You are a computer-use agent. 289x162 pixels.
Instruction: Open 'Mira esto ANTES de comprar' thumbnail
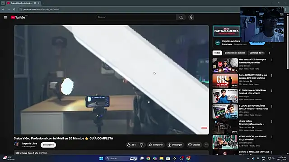coord(225,65)
